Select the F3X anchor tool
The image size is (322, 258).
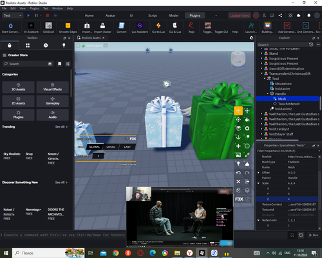(x=238, y=137)
